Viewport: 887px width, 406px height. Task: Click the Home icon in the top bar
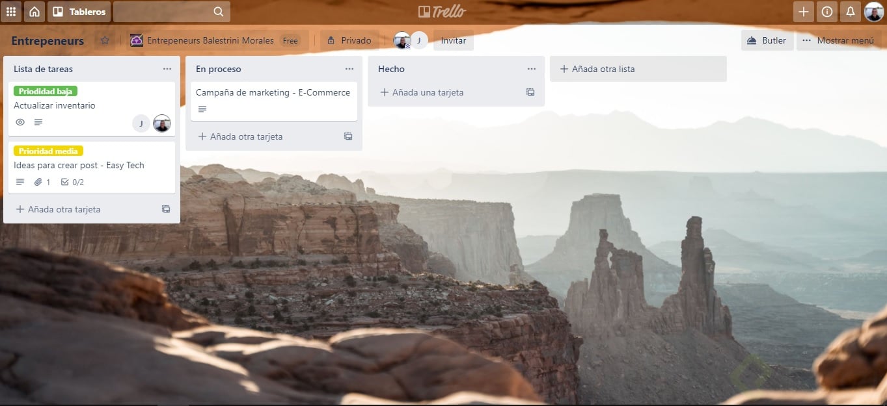[34, 11]
